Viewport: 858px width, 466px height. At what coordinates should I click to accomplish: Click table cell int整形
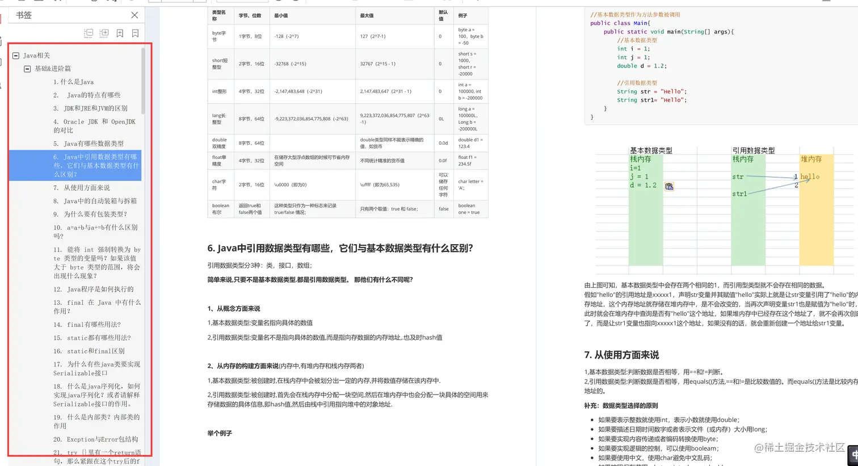click(221, 91)
